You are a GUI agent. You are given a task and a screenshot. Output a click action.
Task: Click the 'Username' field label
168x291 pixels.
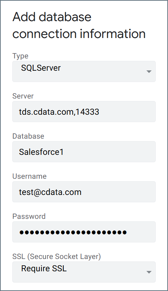[x=30, y=176]
